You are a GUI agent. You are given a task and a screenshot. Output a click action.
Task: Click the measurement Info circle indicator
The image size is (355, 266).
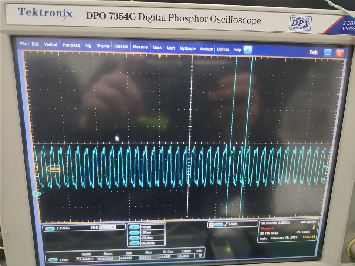(x=200, y=255)
